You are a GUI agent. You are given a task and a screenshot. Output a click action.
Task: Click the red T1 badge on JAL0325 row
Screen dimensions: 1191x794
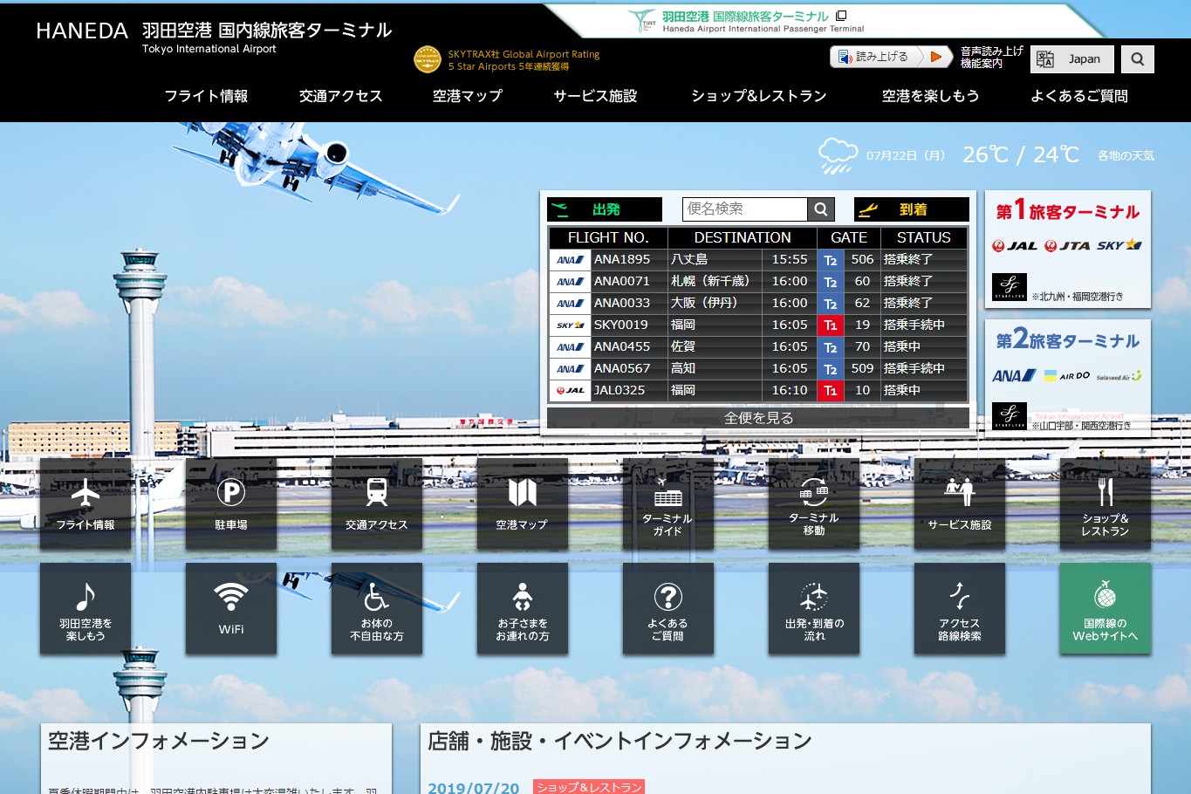[831, 391]
